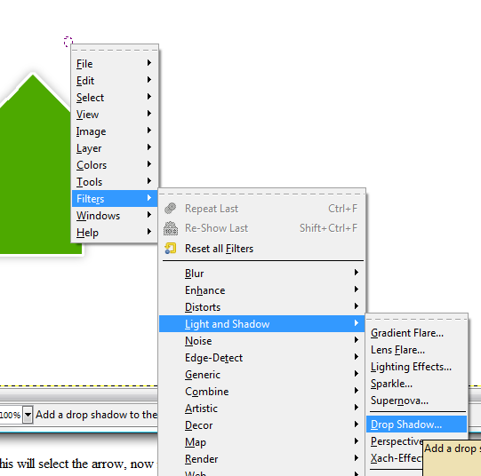
Task: Open the Help submenu
Action: tap(115, 232)
